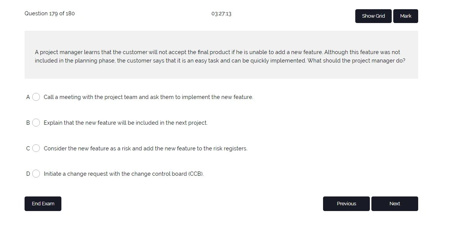Click the exam countdown timer
The width and height of the screenshot is (465, 226).
[221, 14]
